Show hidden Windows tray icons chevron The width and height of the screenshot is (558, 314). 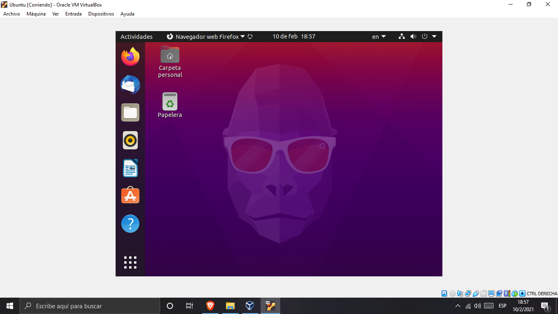click(x=458, y=306)
